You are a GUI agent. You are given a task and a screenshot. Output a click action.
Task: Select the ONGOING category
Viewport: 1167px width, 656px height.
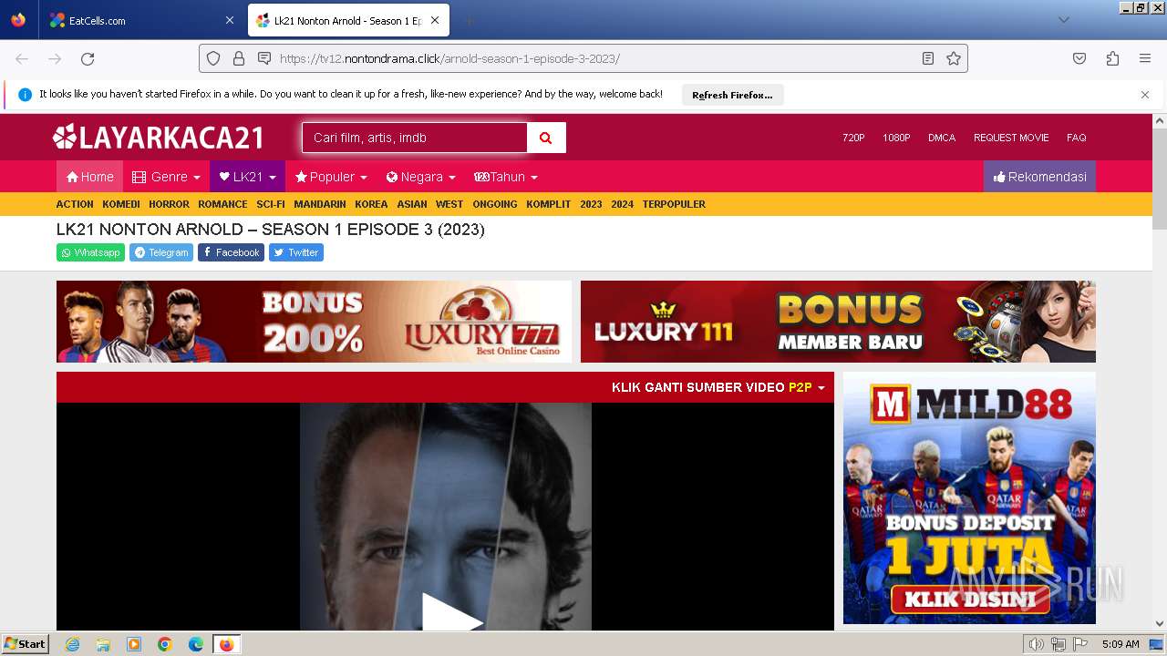tap(495, 204)
